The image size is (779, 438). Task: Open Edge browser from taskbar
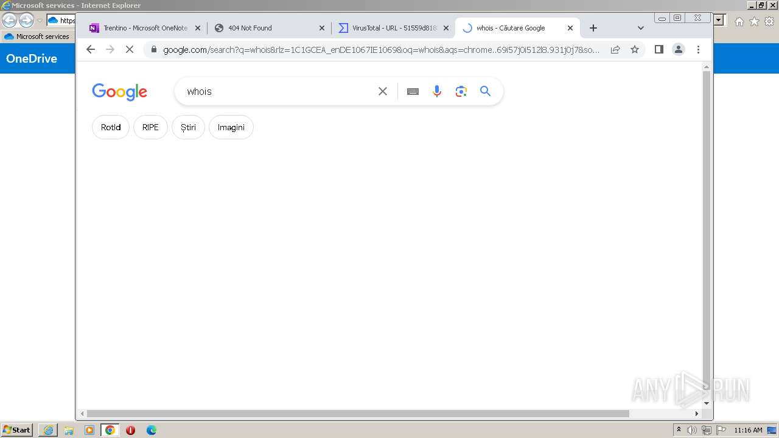(x=152, y=430)
